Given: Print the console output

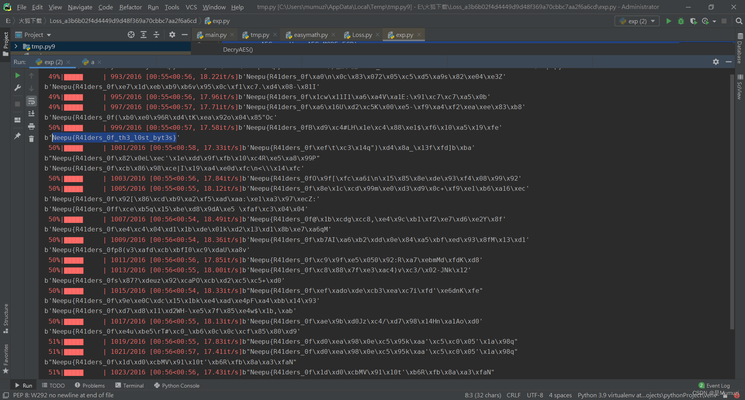Looking at the screenshot, I should [x=31, y=127].
